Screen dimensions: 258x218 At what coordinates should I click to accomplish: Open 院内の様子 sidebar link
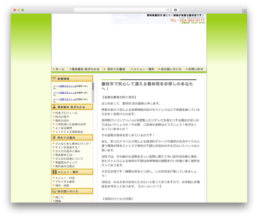[x=62, y=116]
